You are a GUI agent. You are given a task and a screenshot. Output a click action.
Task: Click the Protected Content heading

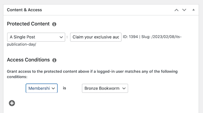(x=28, y=24)
